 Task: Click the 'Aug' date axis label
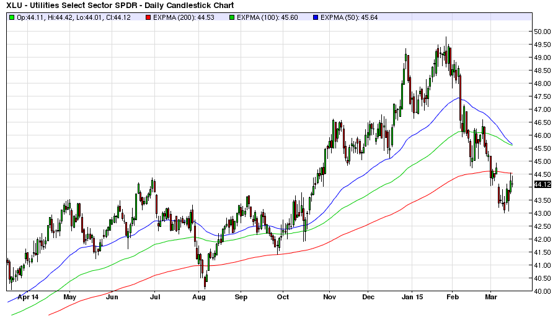198,297
